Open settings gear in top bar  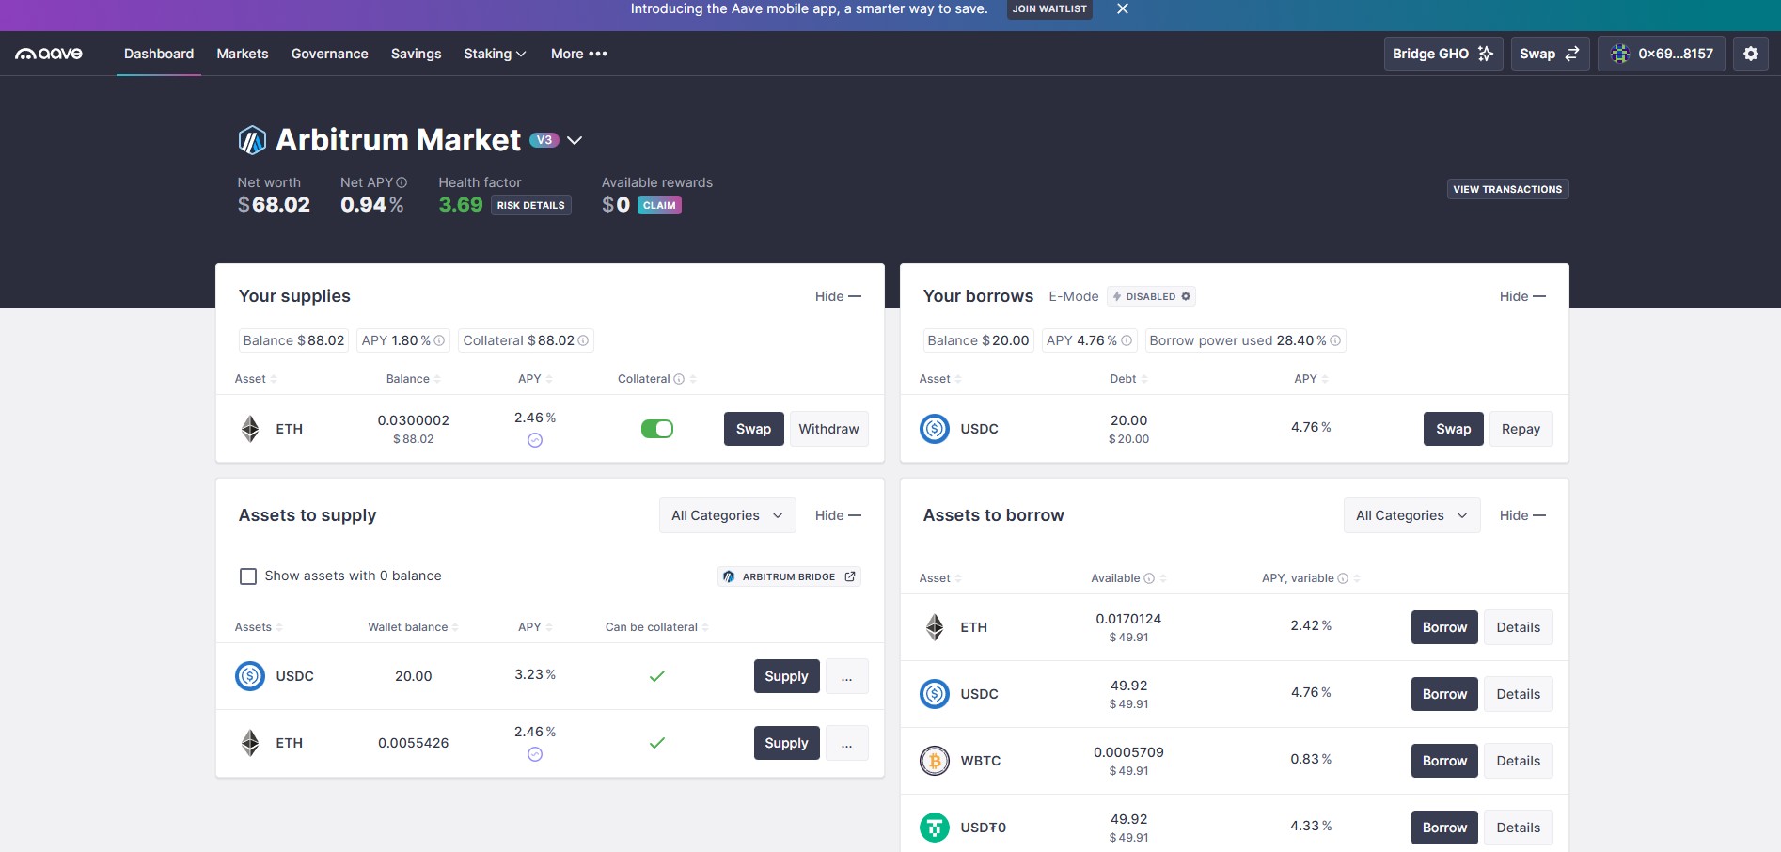1750,54
